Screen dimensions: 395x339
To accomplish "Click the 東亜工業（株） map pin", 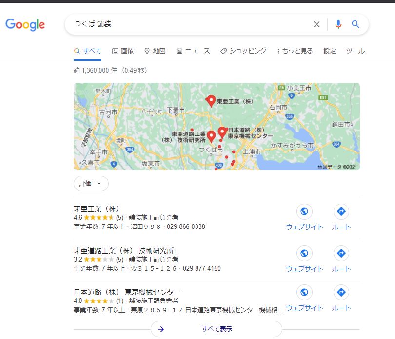I will [211, 101].
